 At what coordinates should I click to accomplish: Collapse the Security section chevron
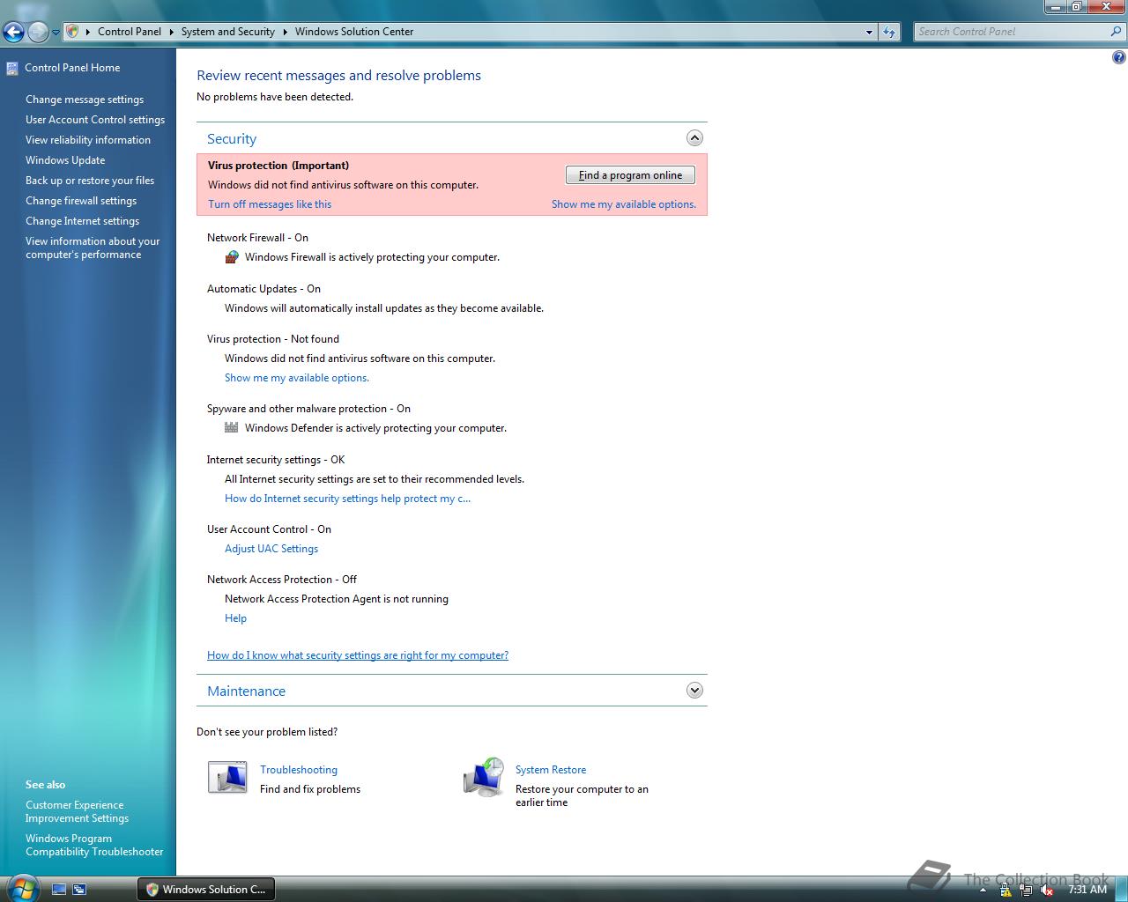coord(694,138)
